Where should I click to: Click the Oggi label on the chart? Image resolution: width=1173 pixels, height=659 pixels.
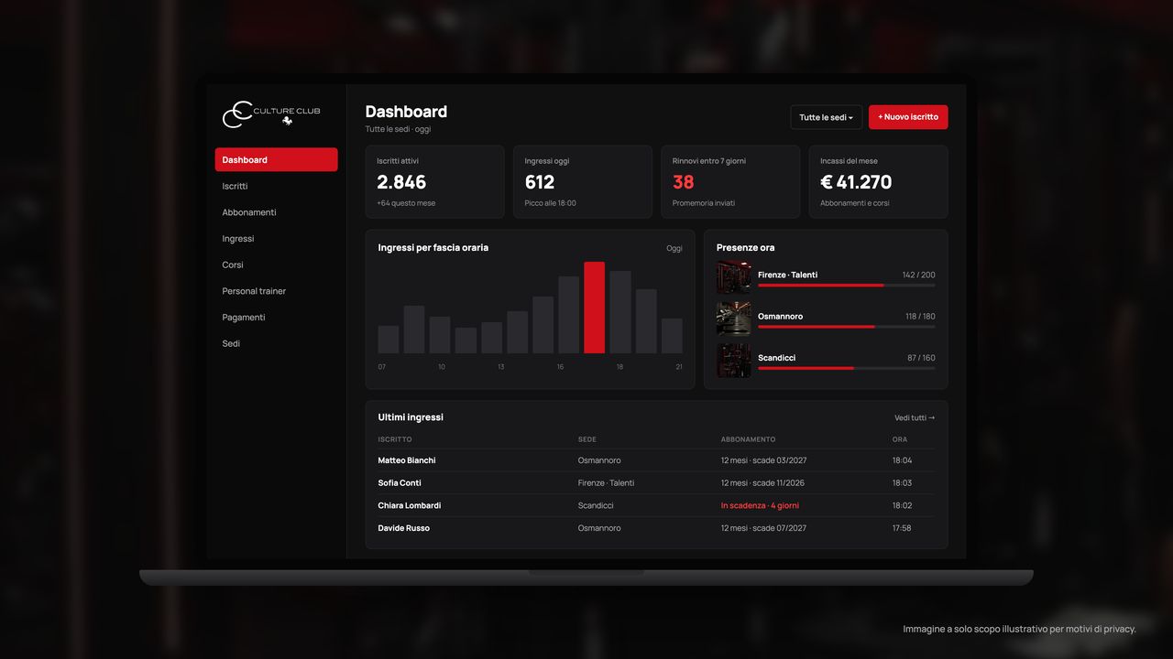click(x=674, y=248)
